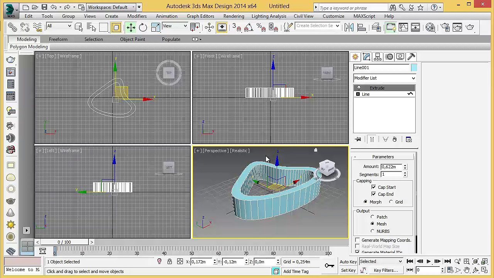Select the Link tool in main toolbar

pos(12,27)
